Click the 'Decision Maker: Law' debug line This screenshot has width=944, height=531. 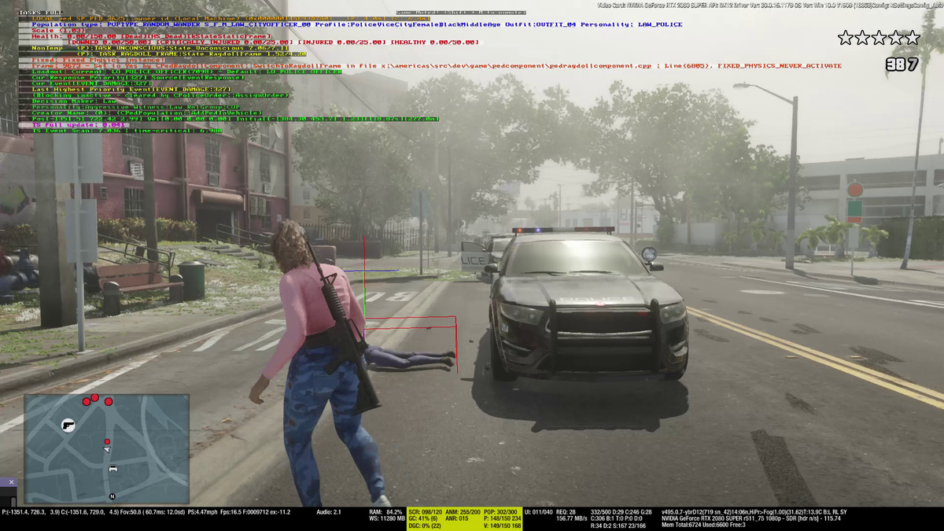(x=74, y=101)
